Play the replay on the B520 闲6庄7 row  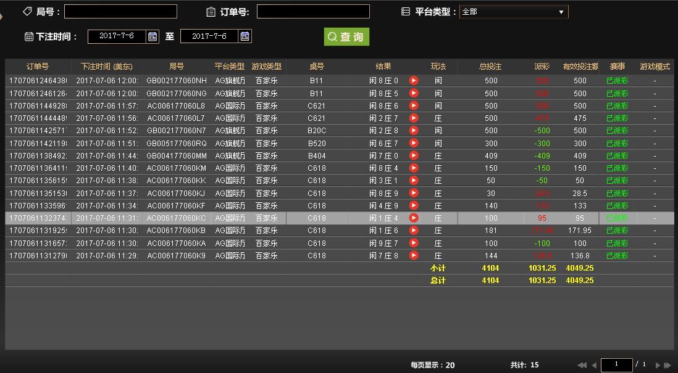[412, 143]
